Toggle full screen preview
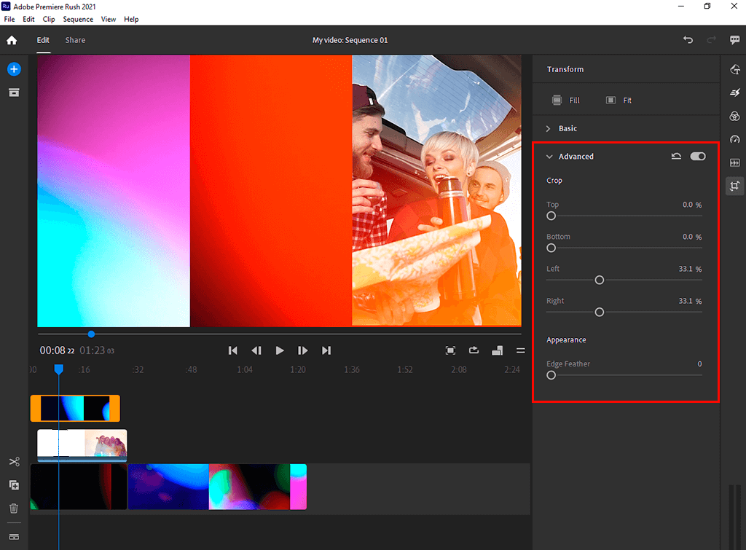746x550 pixels. (450, 350)
